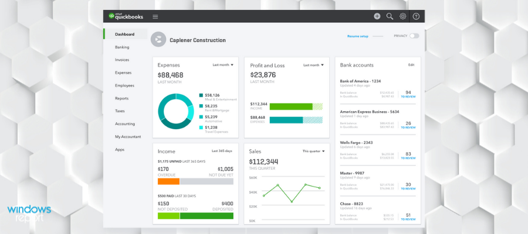Open Profit and Loss Last month dropdown
The image size is (528, 234).
(313, 65)
